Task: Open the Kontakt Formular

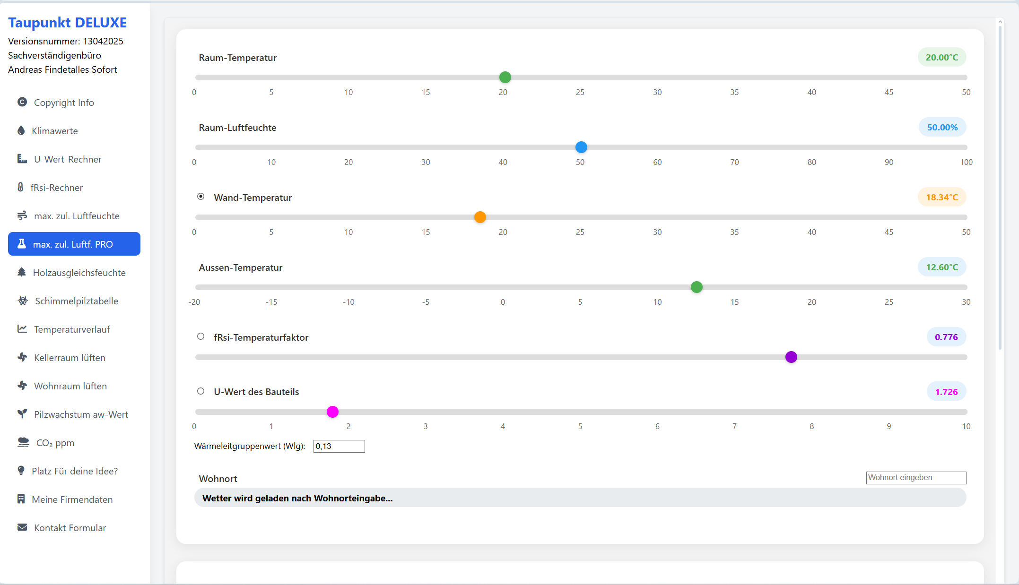Action: click(x=74, y=528)
